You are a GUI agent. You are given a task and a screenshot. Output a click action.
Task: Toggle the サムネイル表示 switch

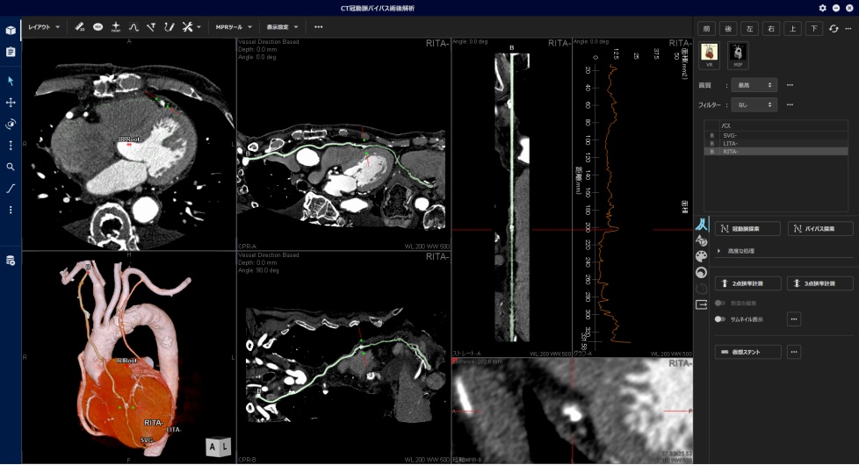pos(719,319)
